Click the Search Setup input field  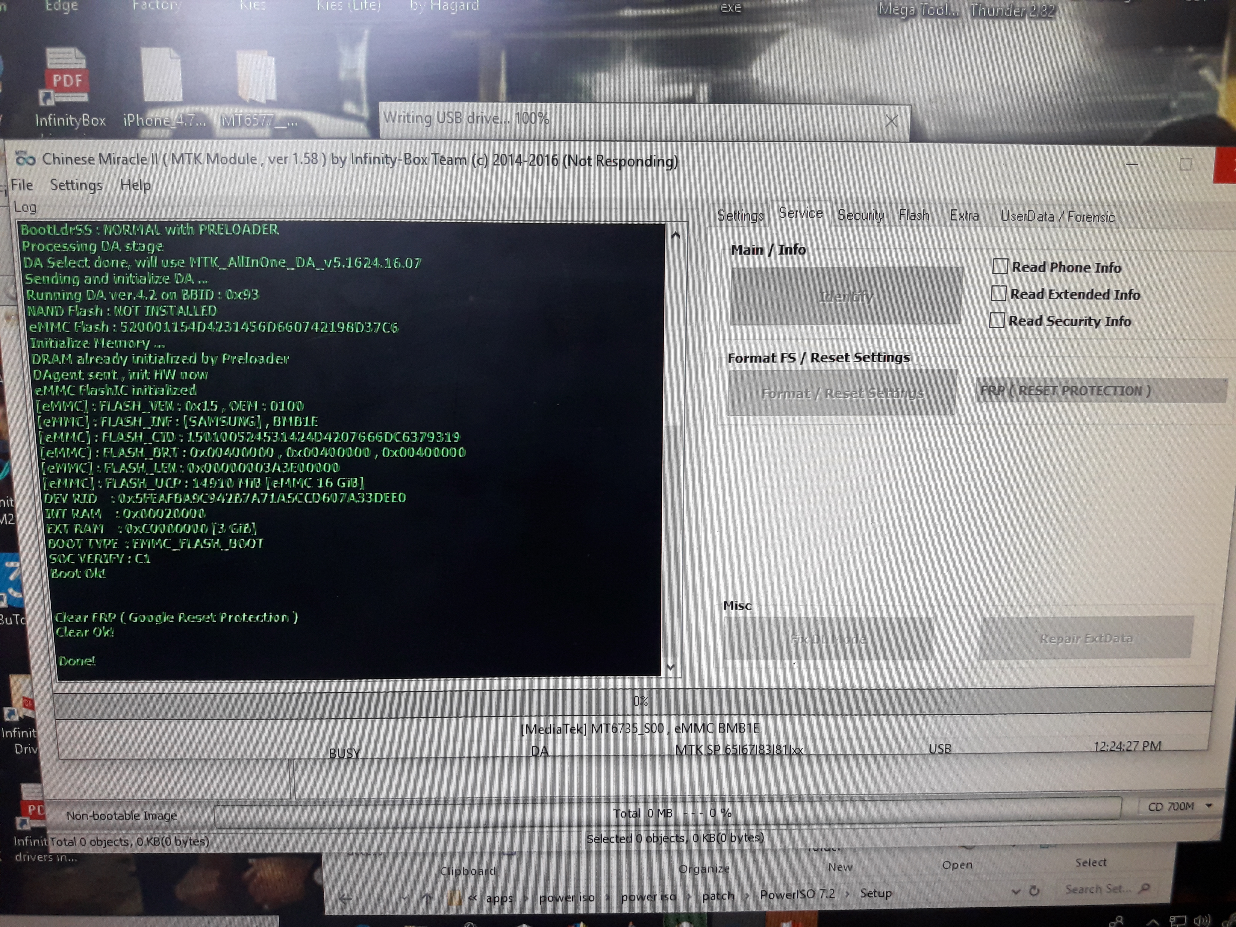(1098, 889)
